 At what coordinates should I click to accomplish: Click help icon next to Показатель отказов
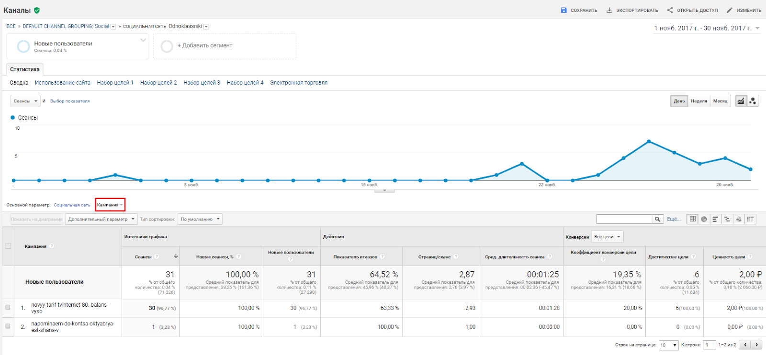(x=382, y=256)
